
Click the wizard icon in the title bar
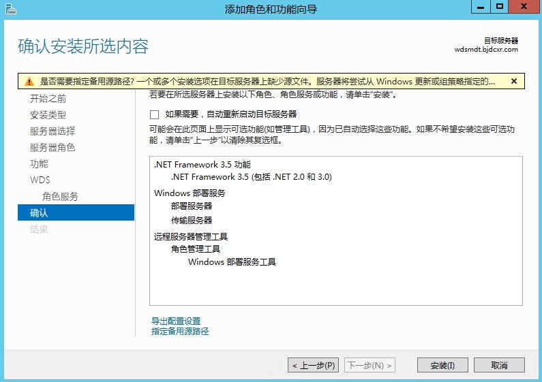point(11,9)
